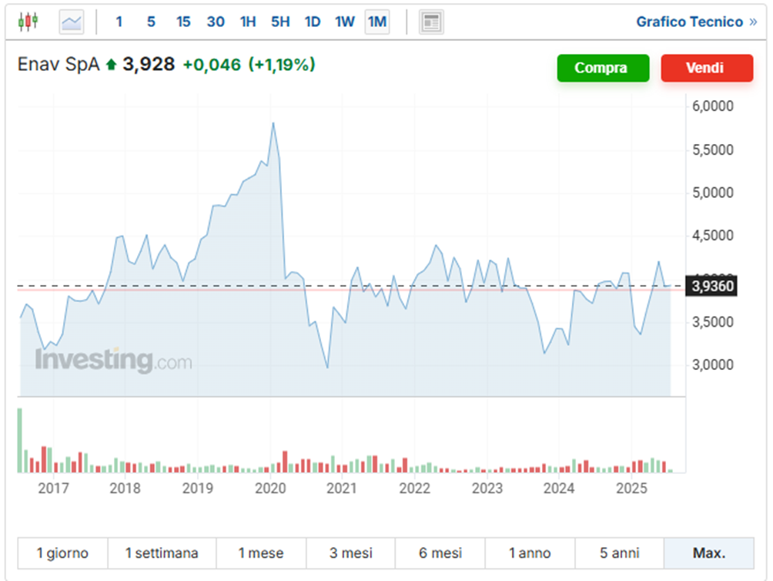
Task: Click the 2020 price peak on chart
Action: pos(273,123)
